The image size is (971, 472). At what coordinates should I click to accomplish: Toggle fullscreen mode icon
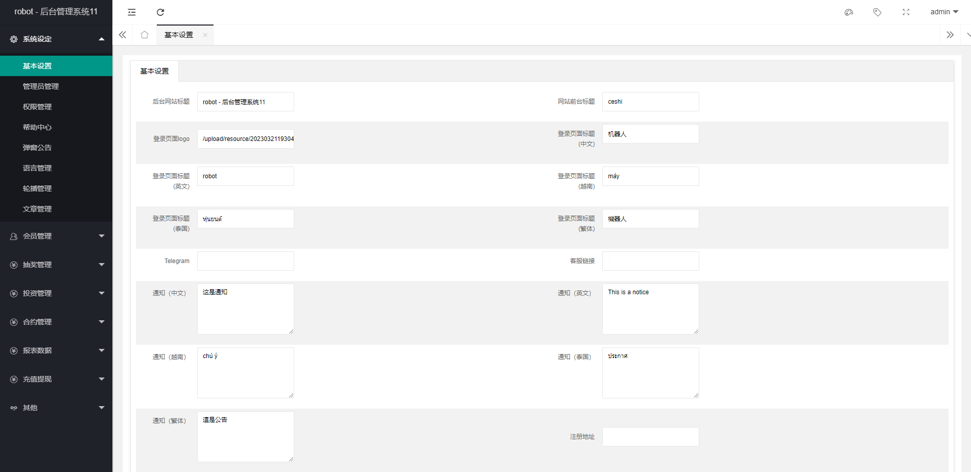[906, 12]
